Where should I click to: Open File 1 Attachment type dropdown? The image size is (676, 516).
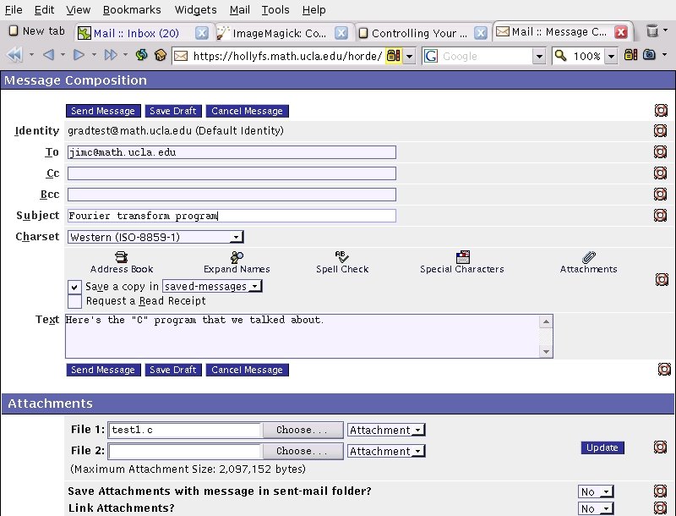(385, 431)
